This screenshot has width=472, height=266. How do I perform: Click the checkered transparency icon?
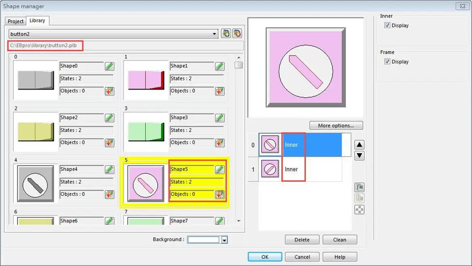pos(359,209)
